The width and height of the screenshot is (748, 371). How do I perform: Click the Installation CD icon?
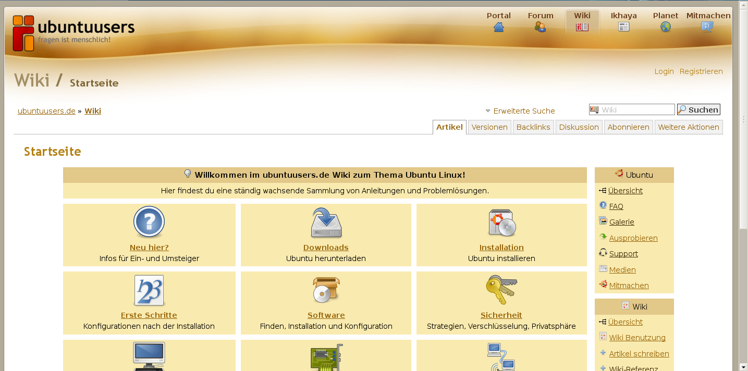pos(502,223)
